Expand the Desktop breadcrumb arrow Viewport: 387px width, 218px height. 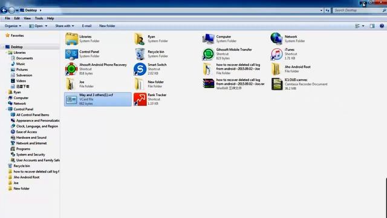coord(41,10)
